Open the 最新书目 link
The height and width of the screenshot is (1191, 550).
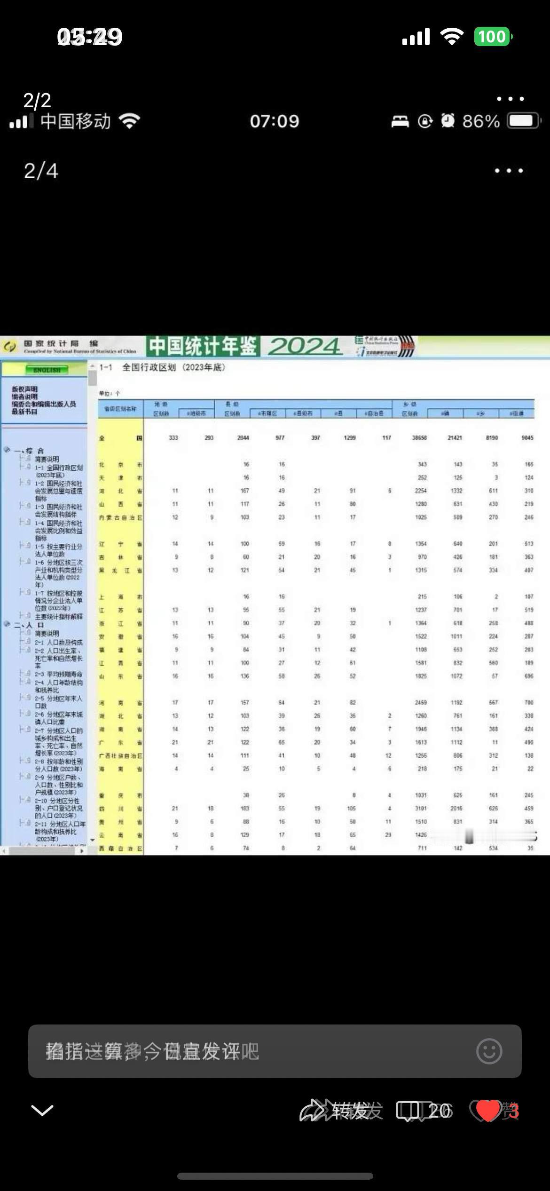point(24,412)
